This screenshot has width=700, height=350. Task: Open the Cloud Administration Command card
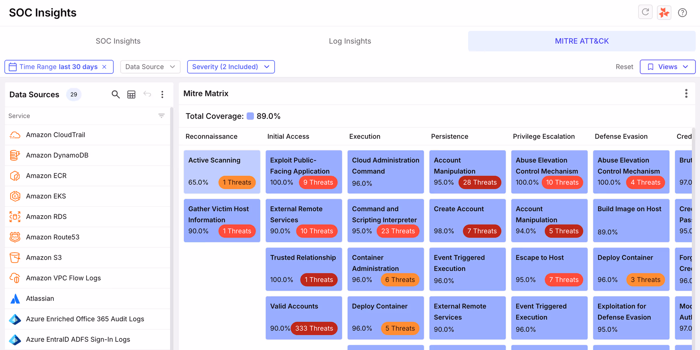pos(386,172)
